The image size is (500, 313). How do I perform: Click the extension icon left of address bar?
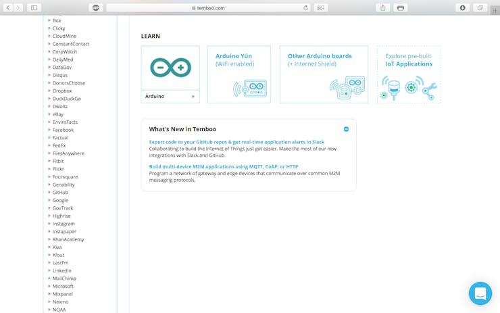pyautogui.click(x=96, y=7)
